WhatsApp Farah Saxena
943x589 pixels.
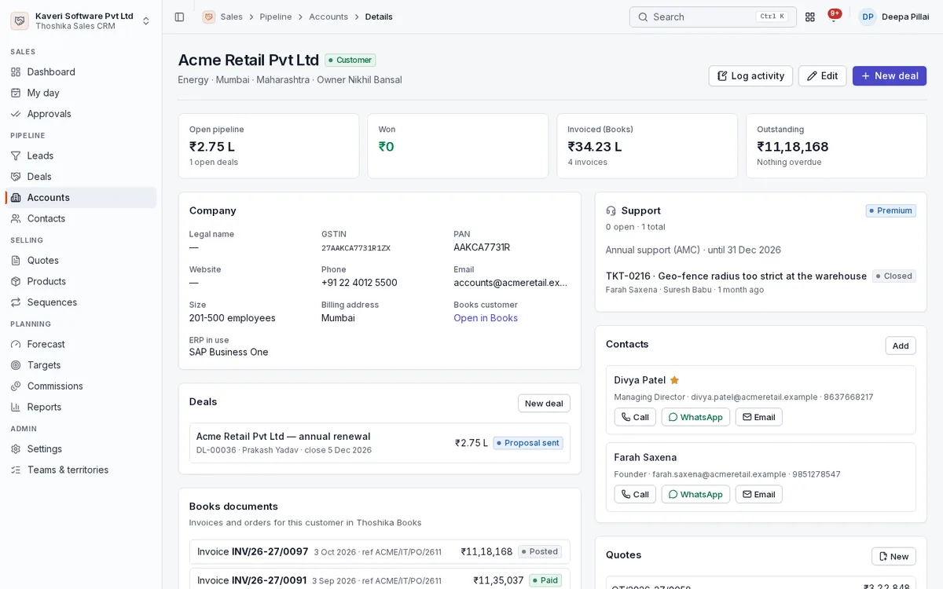[x=695, y=494]
